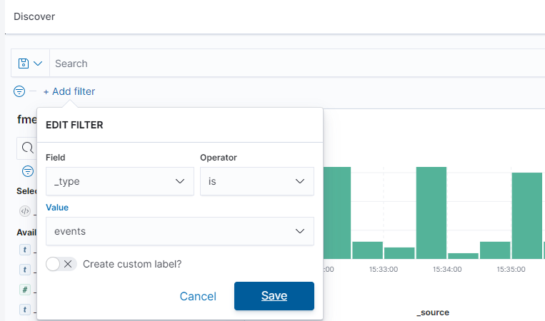Click the last text-type field icon
This screenshot has width=545, height=321.
point(25,310)
